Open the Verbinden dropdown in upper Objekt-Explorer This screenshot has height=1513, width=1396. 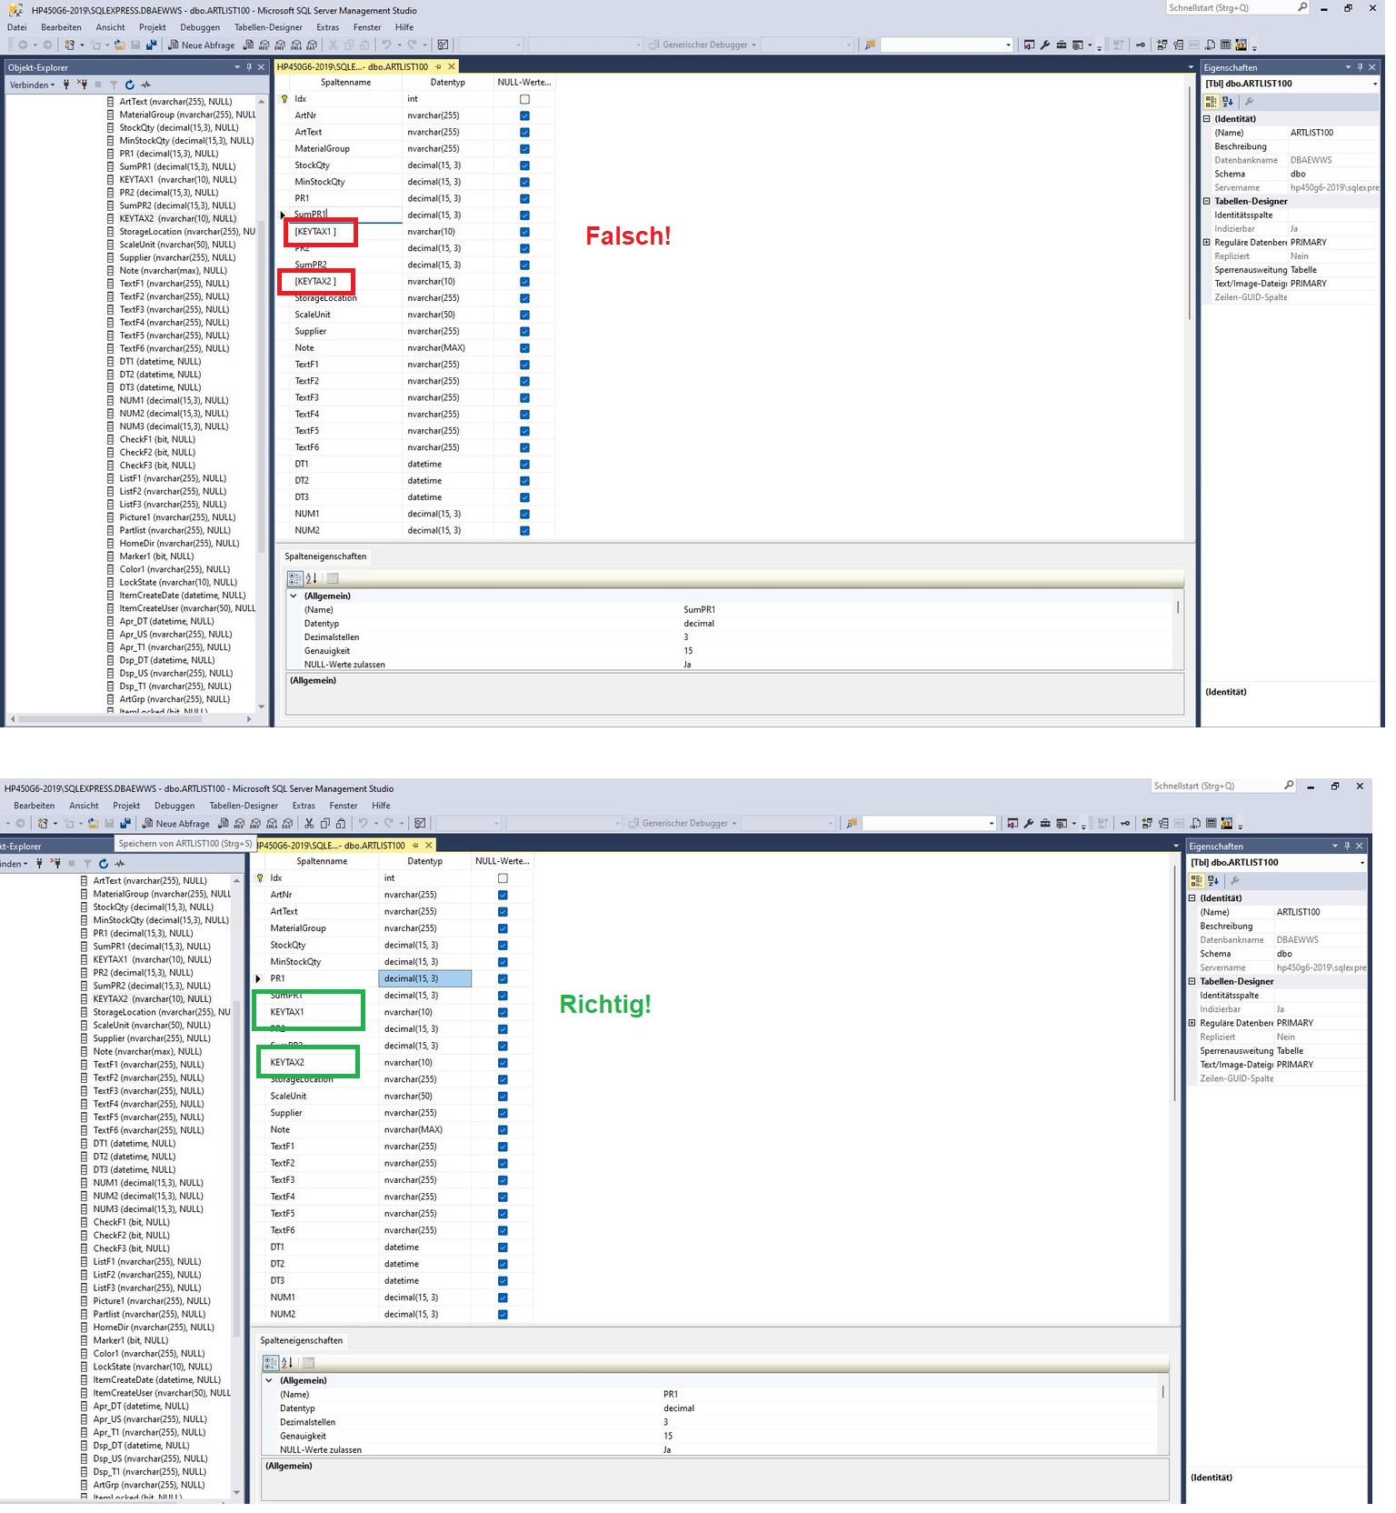(x=32, y=85)
